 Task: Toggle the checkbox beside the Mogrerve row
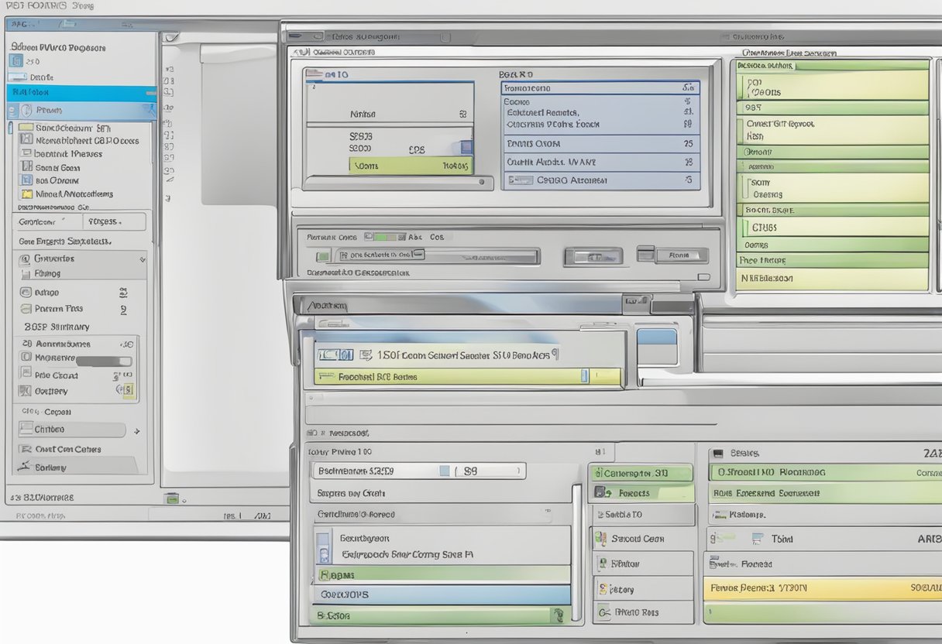coord(25,358)
